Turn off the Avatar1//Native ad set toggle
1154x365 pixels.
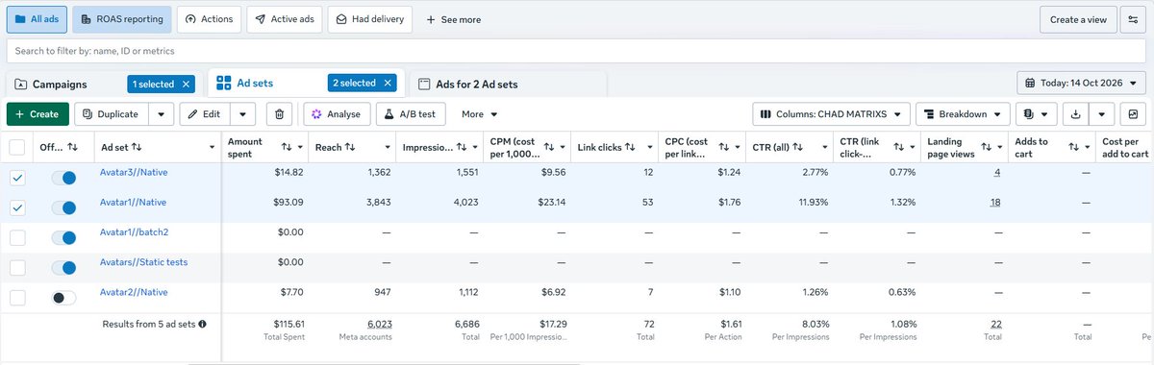63,207
